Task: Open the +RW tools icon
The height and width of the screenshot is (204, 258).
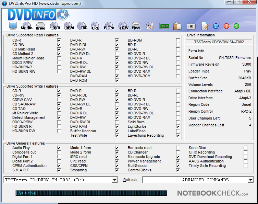Action: click(x=123, y=26)
